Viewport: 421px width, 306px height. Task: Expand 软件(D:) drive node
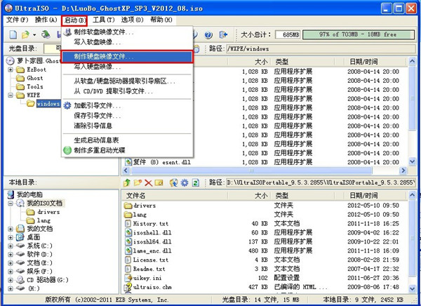(11, 254)
